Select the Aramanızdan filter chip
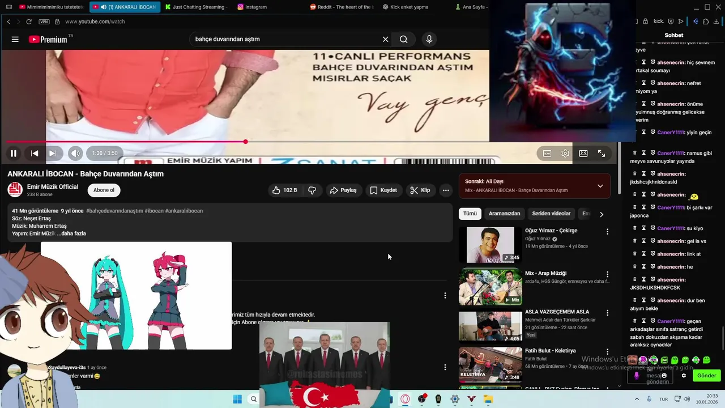Image resolution: width=725 pixels, height=408 pixels. [x=504, y=214]
